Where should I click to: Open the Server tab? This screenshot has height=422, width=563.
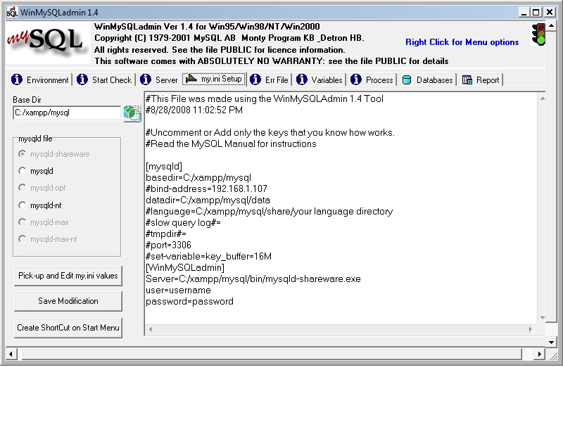159,79
